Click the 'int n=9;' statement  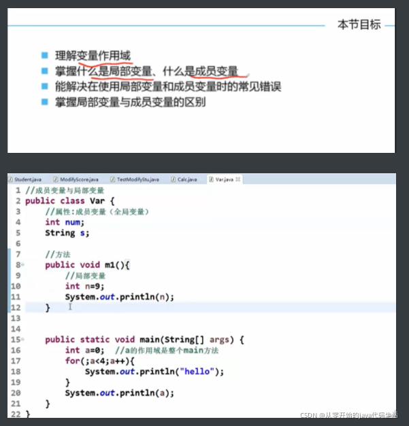(x=84, y=286)
